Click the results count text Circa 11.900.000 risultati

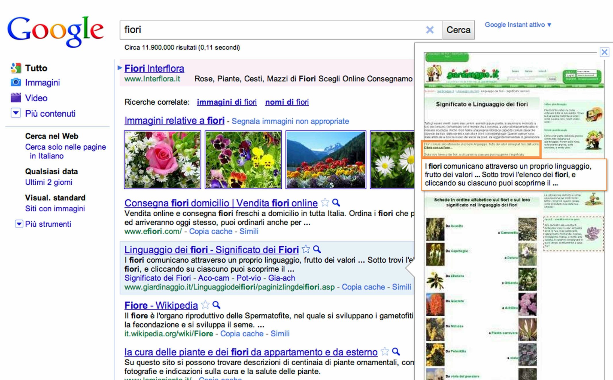point(182,47)
